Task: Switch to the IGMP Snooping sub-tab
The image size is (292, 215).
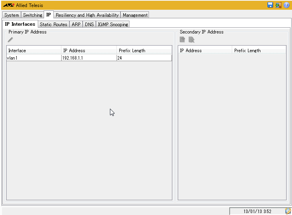Action: point(112,24)
